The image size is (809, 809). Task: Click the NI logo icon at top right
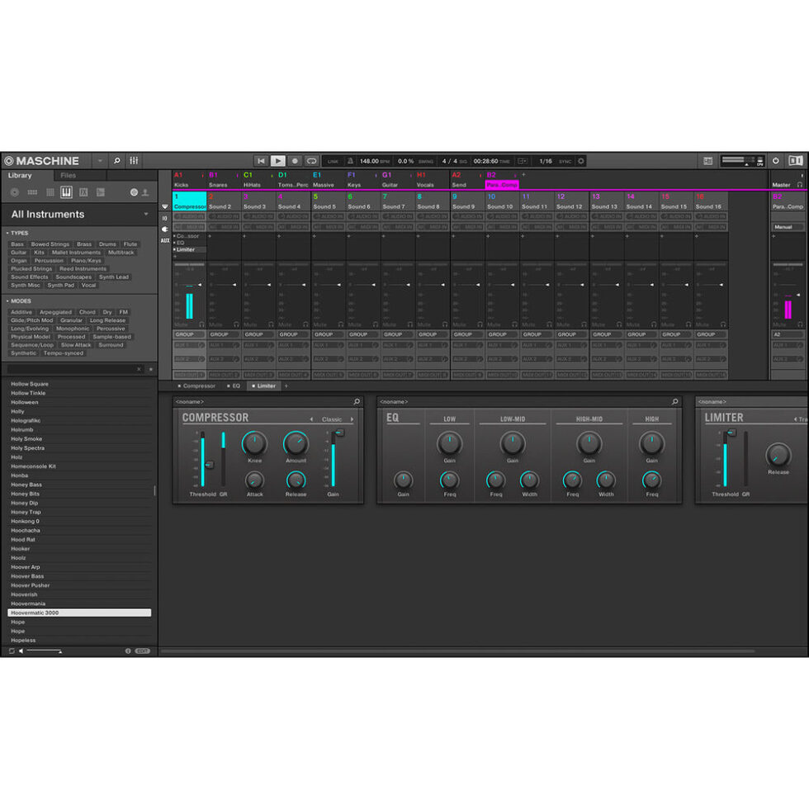click(x=796, y=161)
